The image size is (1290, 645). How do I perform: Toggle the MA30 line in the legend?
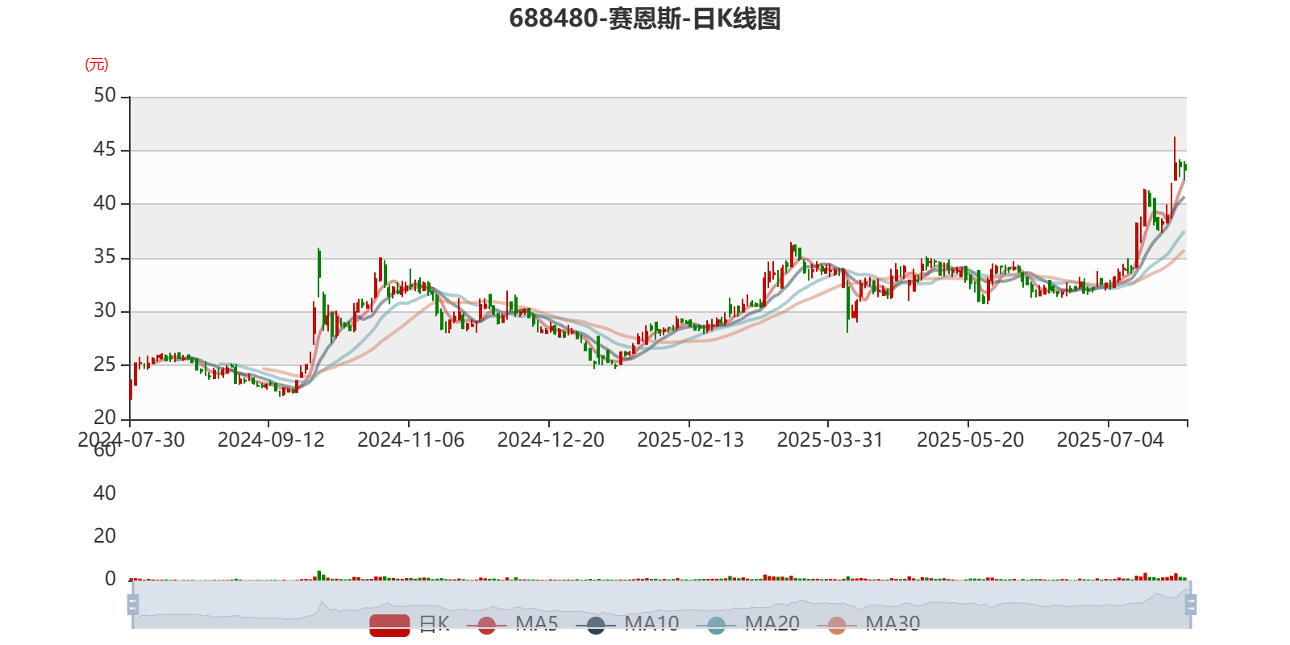point(868,624)
